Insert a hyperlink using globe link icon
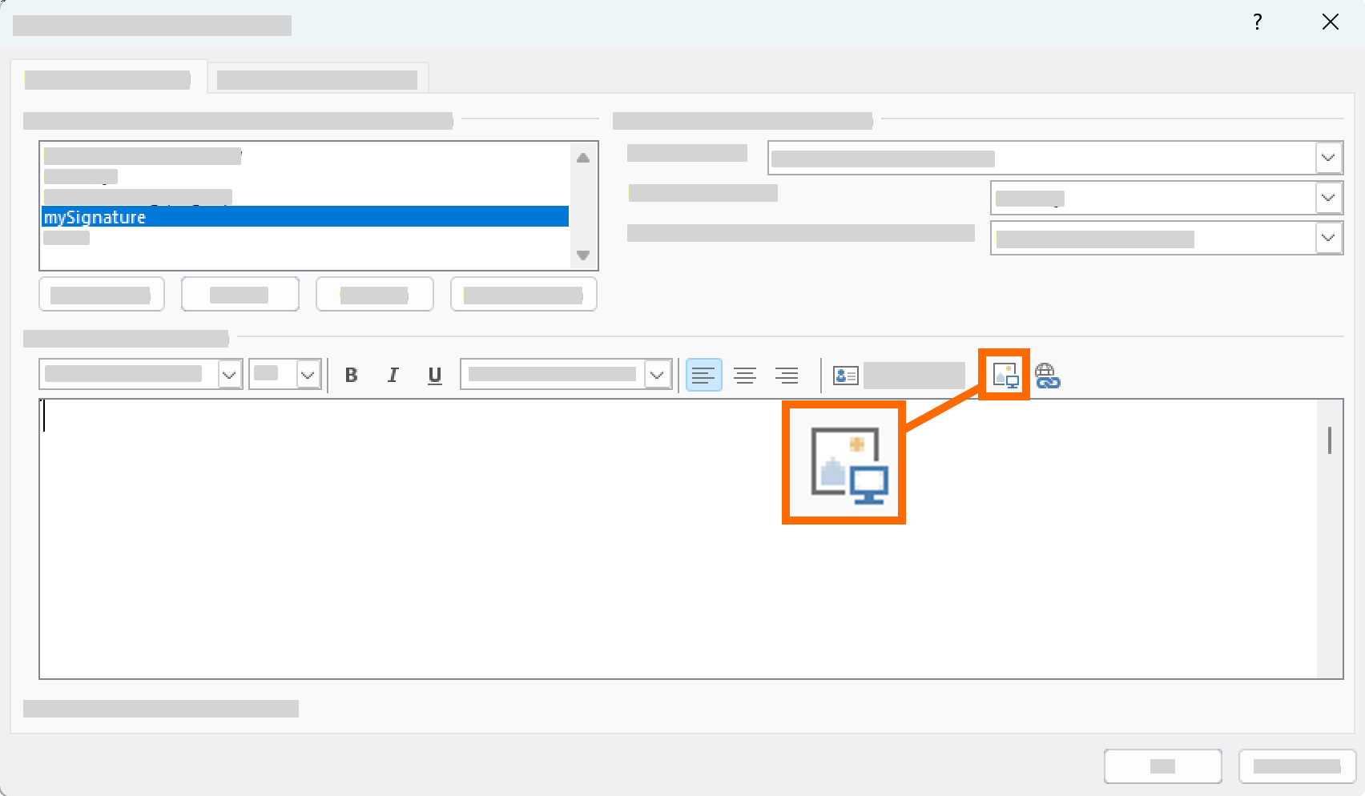 coord(1047,375)
